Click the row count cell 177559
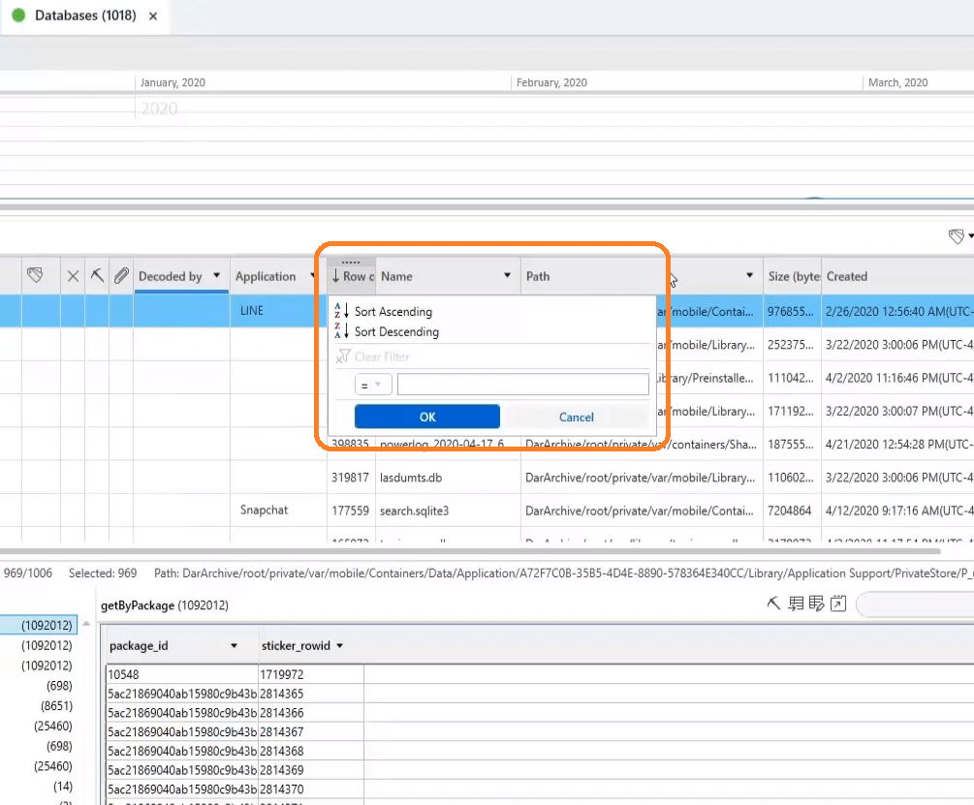Viewport: 974px width, 805px height. 350,511
